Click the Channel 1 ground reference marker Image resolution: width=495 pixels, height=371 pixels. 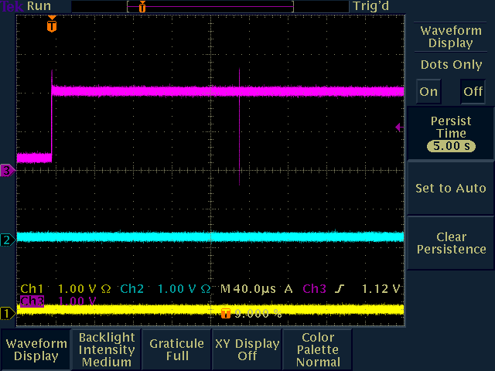(7, 312)
